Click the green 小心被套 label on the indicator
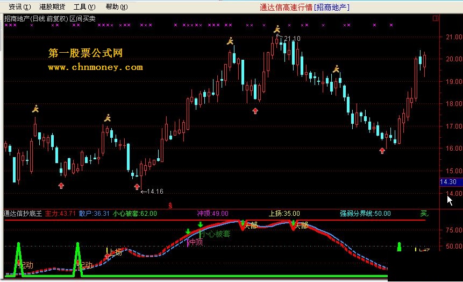The width and height of the screenshot is (463, 282). [x=215, y=234]
